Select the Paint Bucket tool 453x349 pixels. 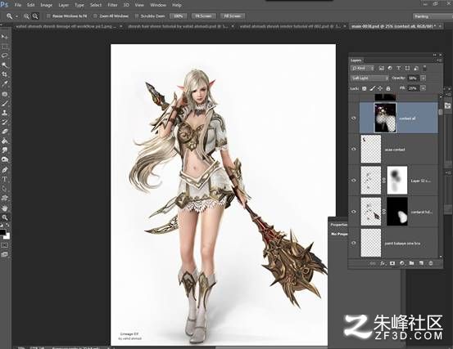click(x=4, y=141)
